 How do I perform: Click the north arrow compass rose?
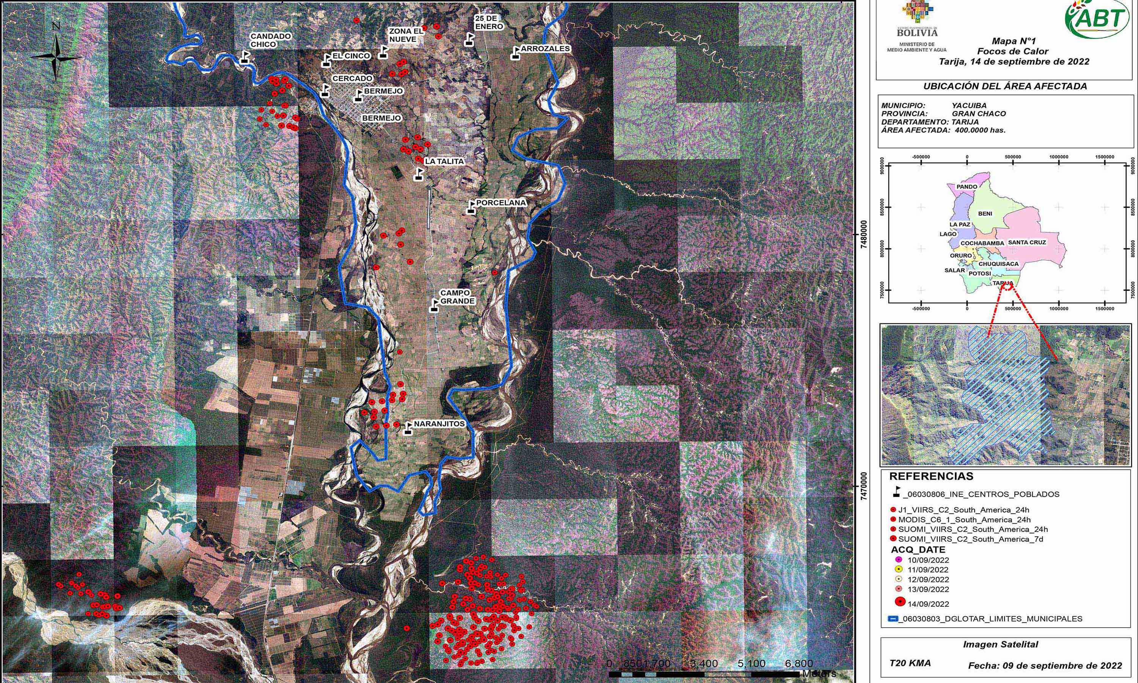(56, 57)
